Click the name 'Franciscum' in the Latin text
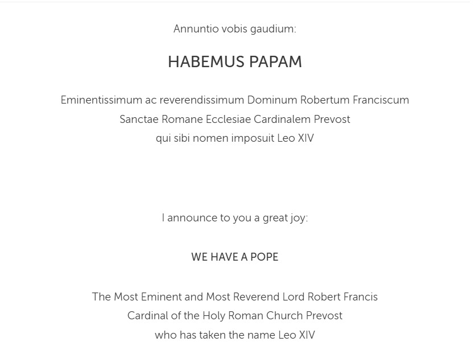 click(x=381, y=100)
